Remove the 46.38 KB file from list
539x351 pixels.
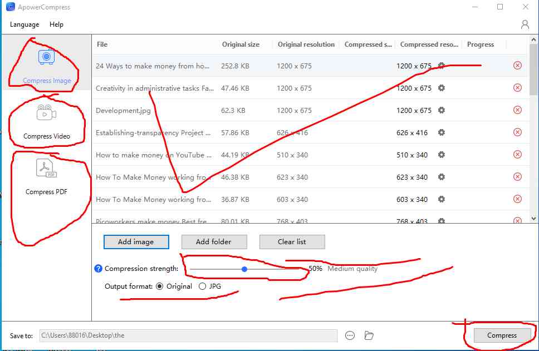coord(517,176)
